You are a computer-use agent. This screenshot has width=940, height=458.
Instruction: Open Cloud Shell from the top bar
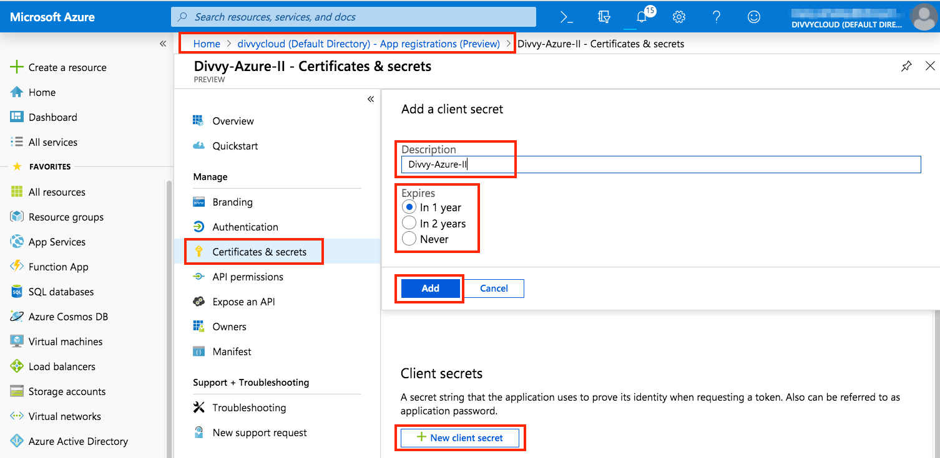pyautogui.click(x=567, y=17)
